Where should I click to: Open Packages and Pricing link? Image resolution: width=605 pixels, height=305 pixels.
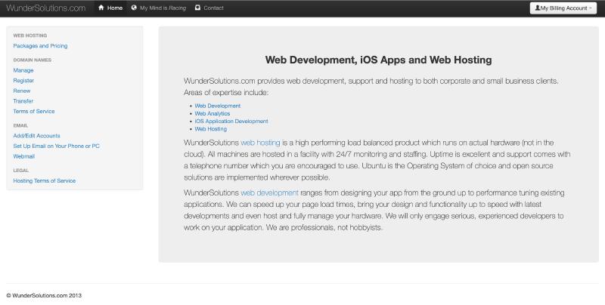[x=40, y=45]
